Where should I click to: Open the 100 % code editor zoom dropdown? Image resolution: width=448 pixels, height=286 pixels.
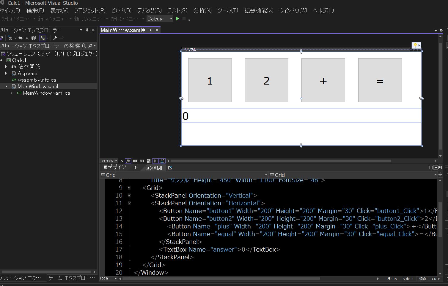tap(116, 279)
